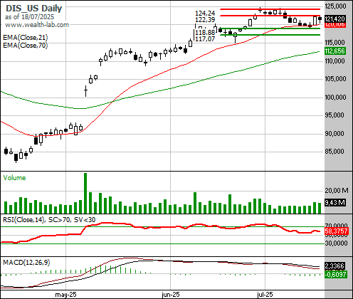353x299 pixels.
Task: Click the jun-25 date axis label
Action: pyautogui.click(x=171, y=295)
